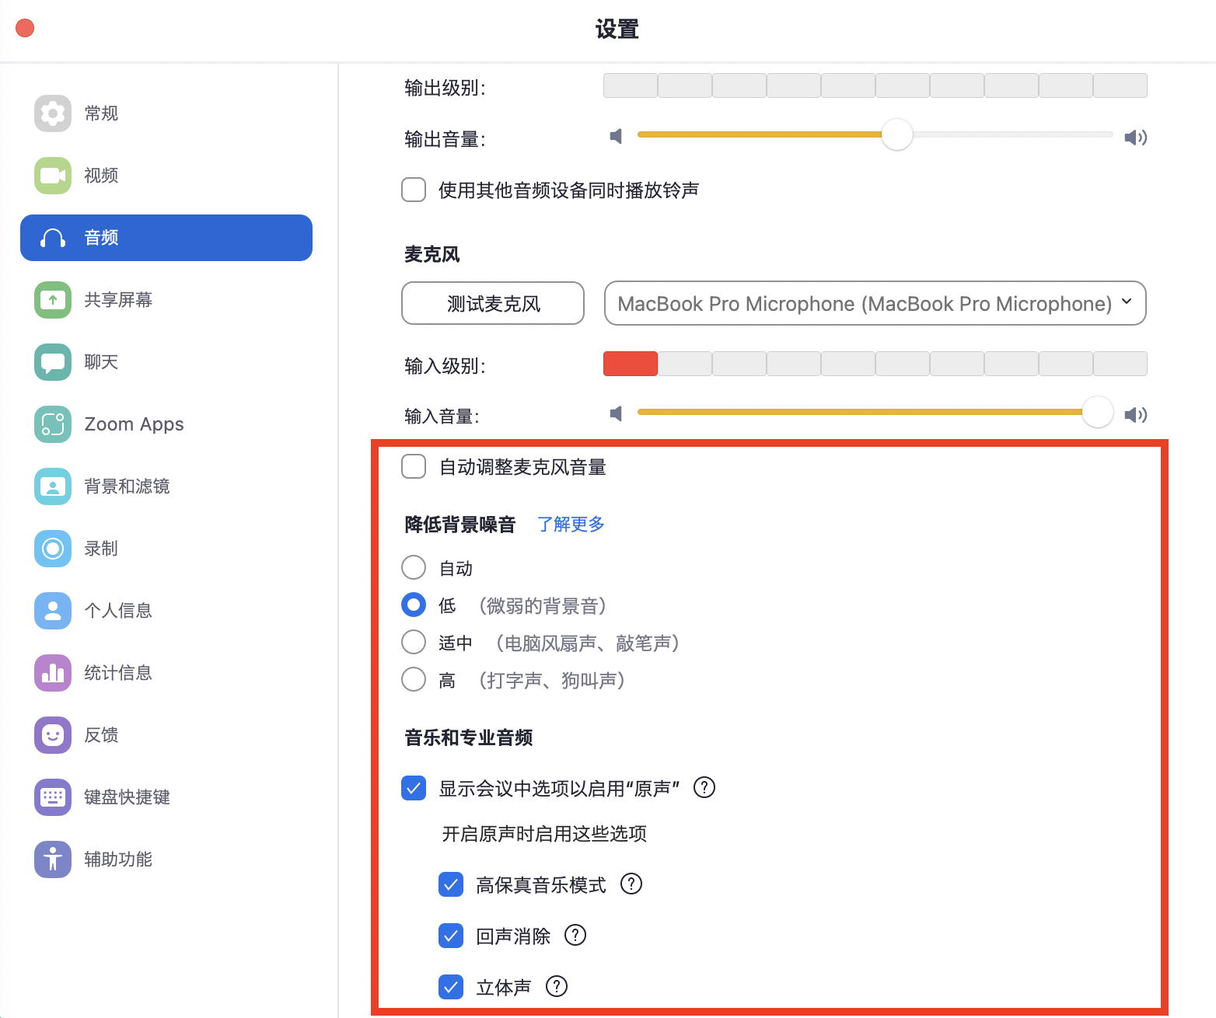
Task: Click 开启原声时启用这些选项 text
Action: click(x=544, y=834)
